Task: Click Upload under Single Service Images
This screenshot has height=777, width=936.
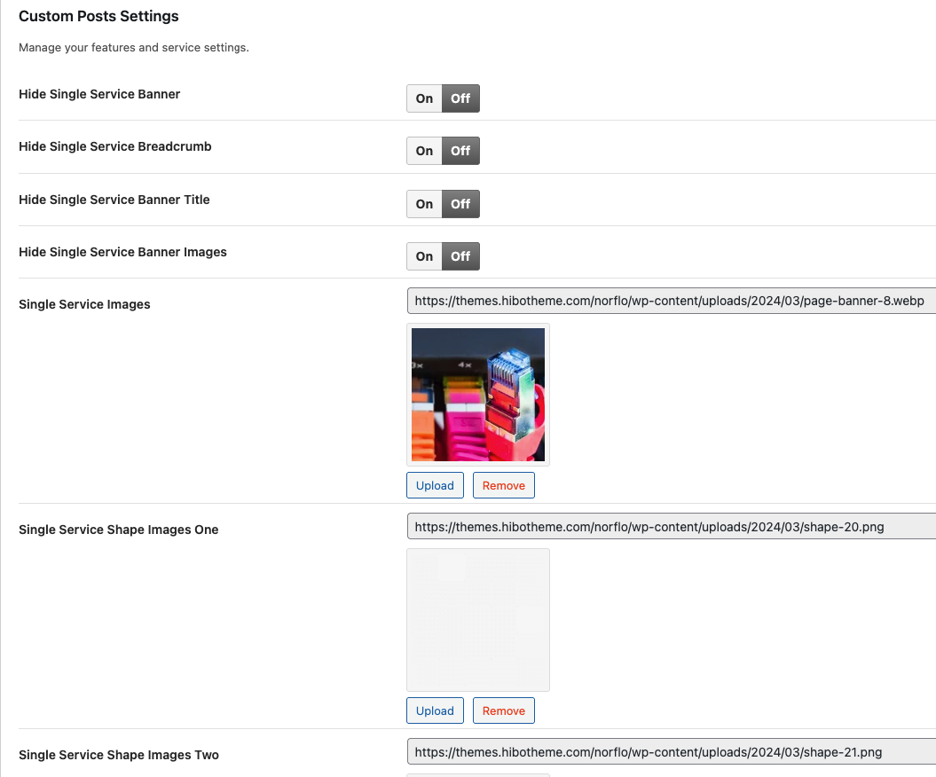Action: tap(435, 485)
